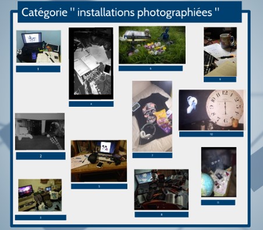
Task: Open the black-and-white notebook and earphones photo
Action: click(x=91, y=63)
